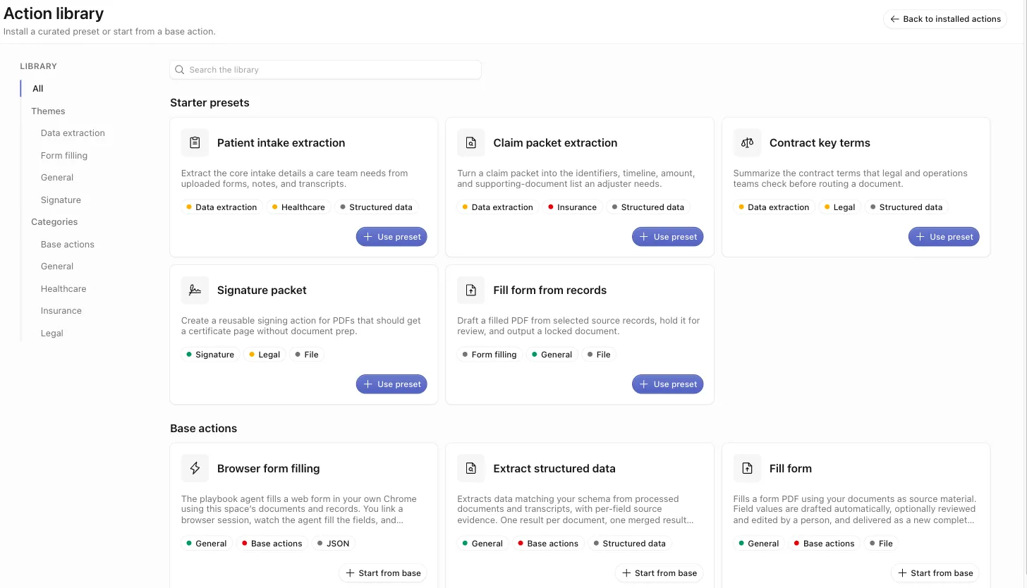Open Insurance category in sidebar

[x=61, y=311]
